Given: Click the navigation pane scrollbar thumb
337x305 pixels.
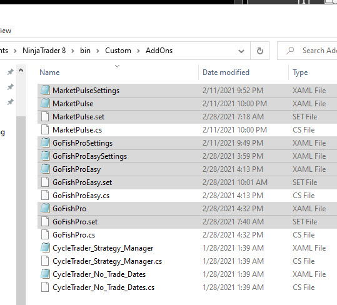Looking at the screenshot, I should click(21, 211).
